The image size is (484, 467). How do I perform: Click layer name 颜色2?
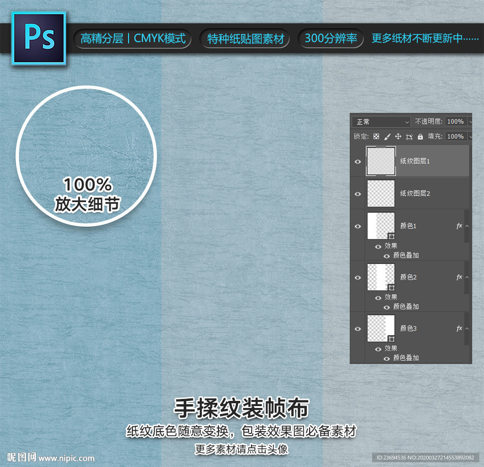[408, 277]
